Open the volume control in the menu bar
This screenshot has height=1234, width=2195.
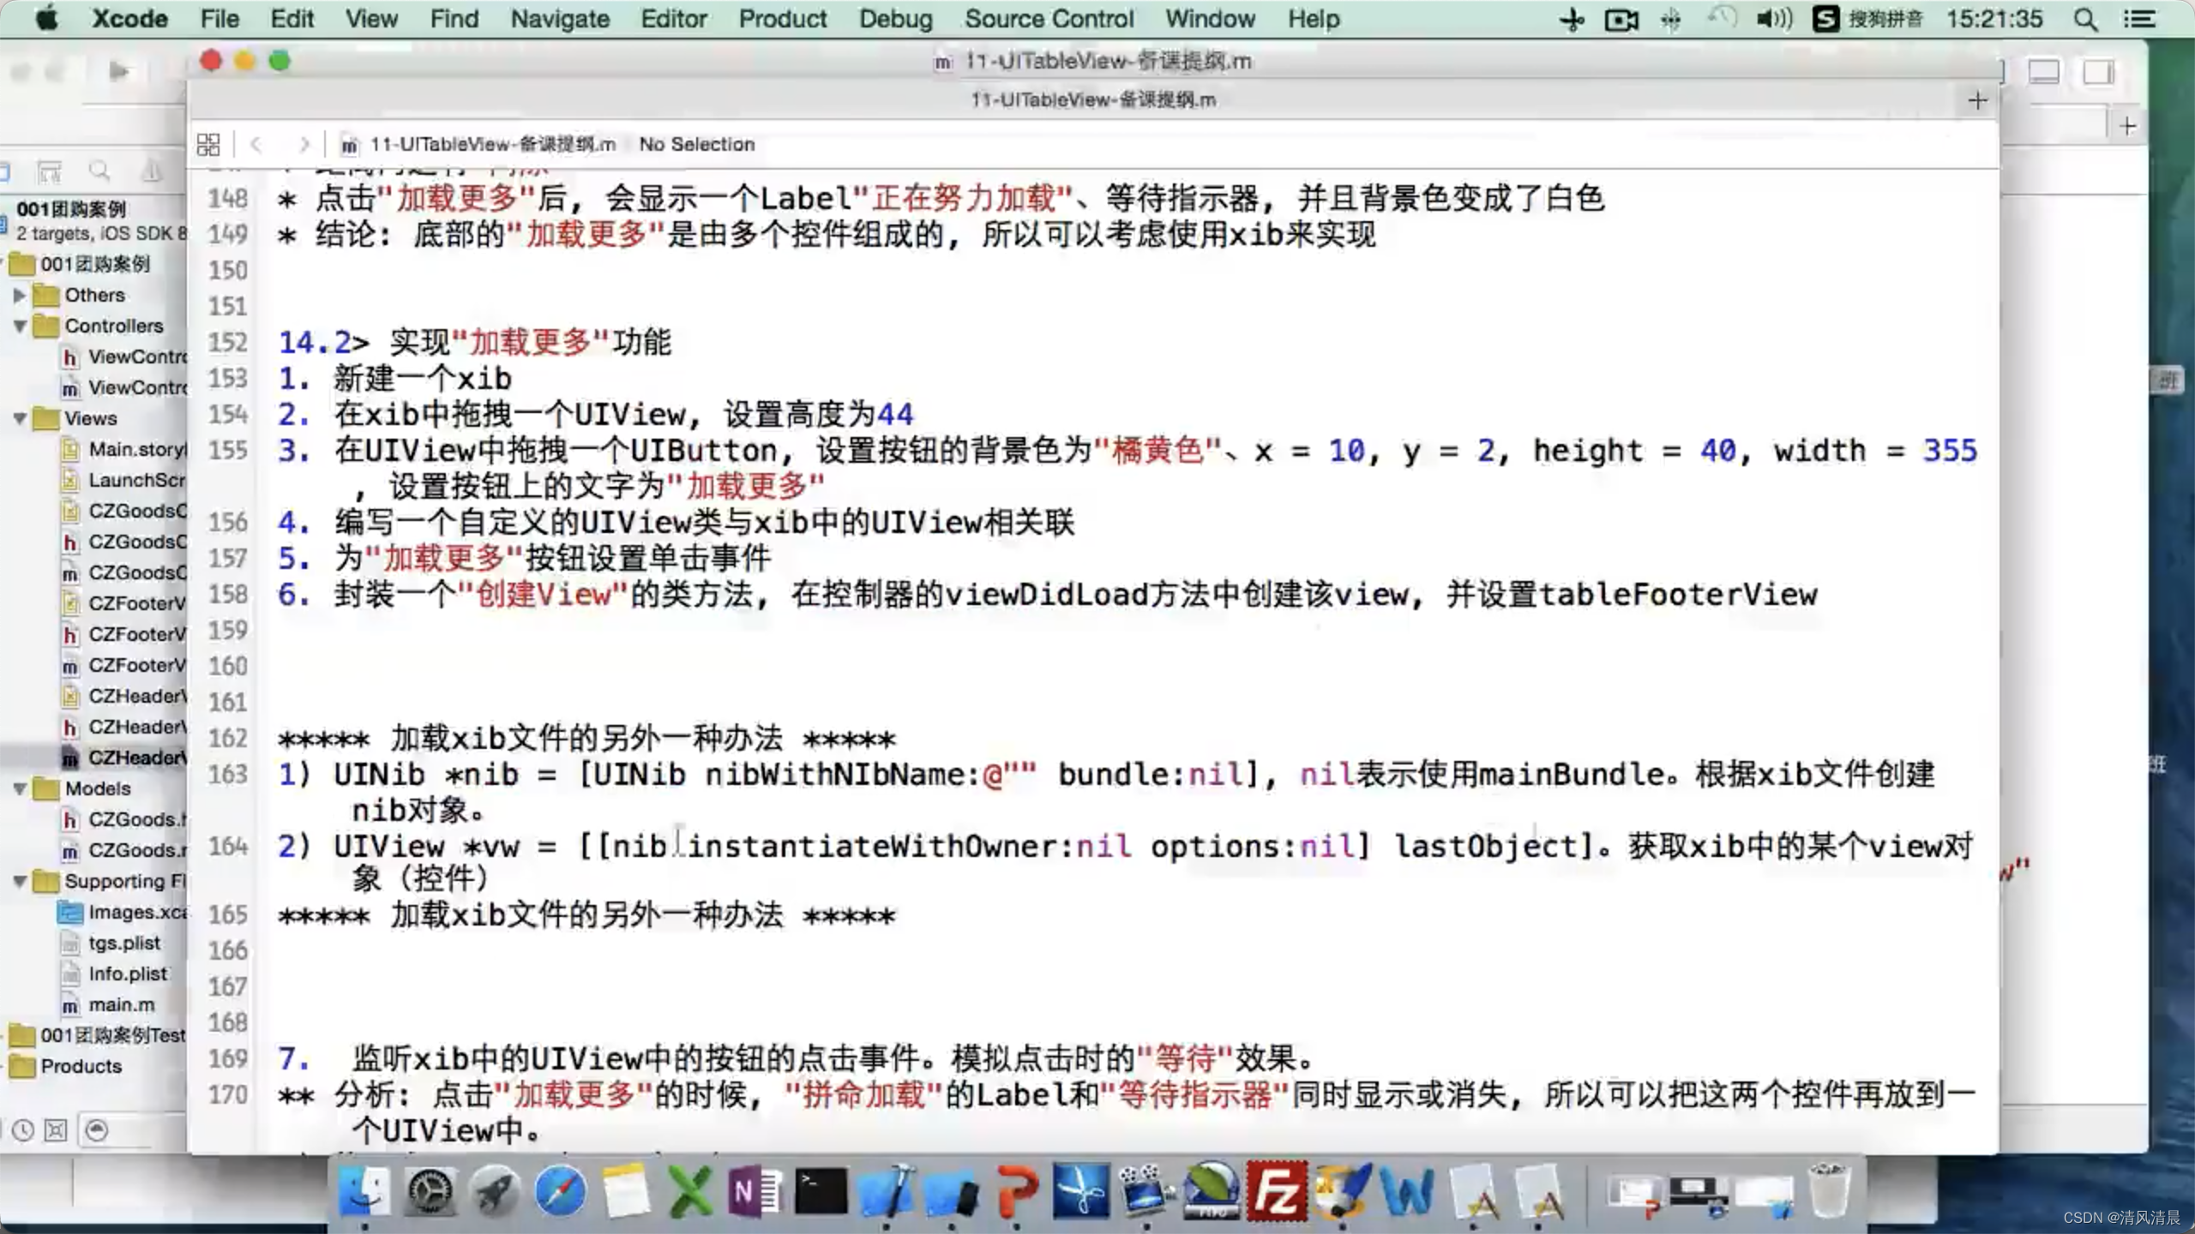[1774, 19]
